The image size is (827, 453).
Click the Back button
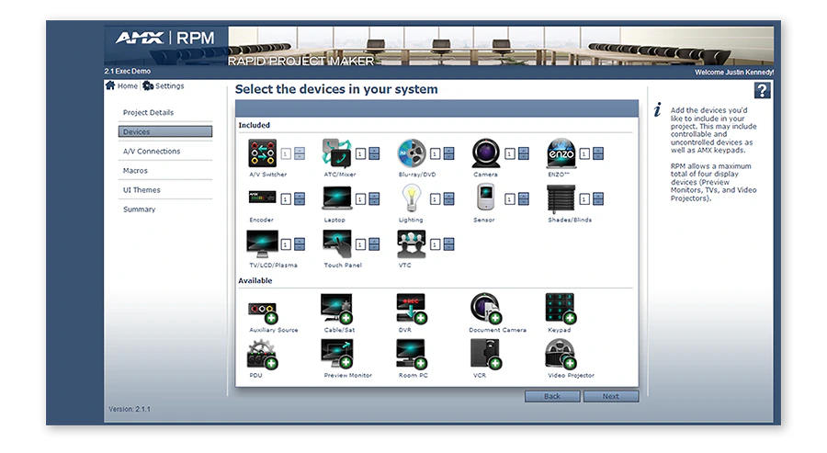click(x=552, y=396)
